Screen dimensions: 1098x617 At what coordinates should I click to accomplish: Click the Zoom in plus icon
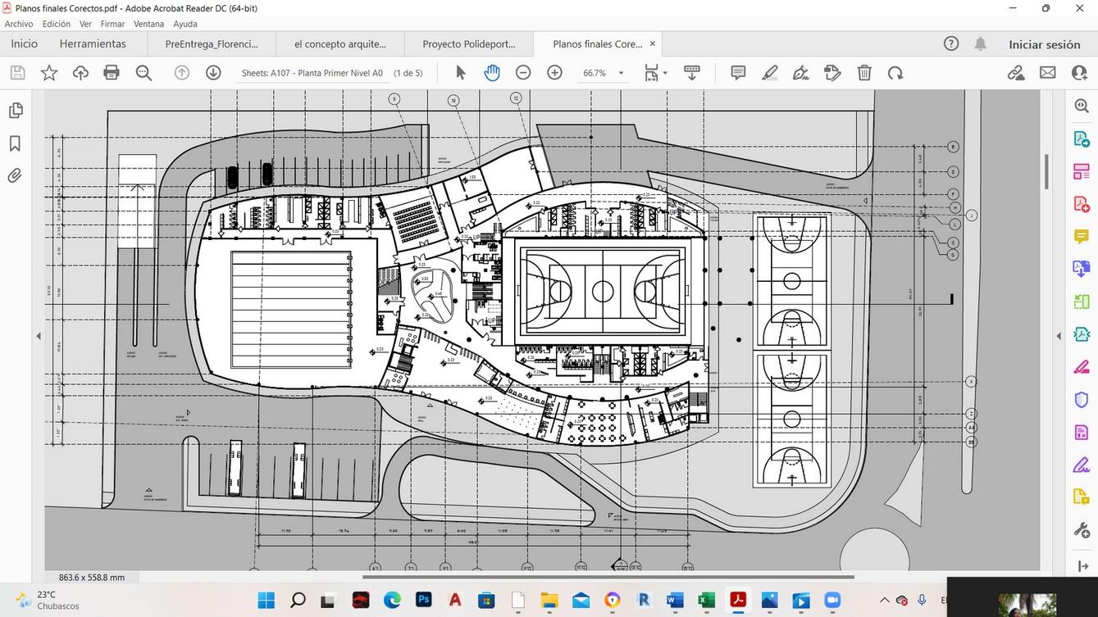click(x=555, y=73)
